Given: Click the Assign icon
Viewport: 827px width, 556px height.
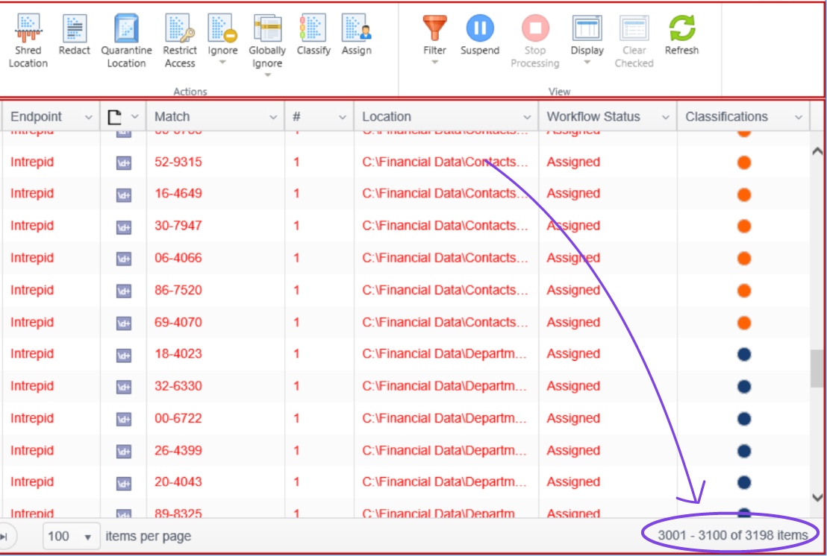Looking at the screenshot, I should point(357,28).
